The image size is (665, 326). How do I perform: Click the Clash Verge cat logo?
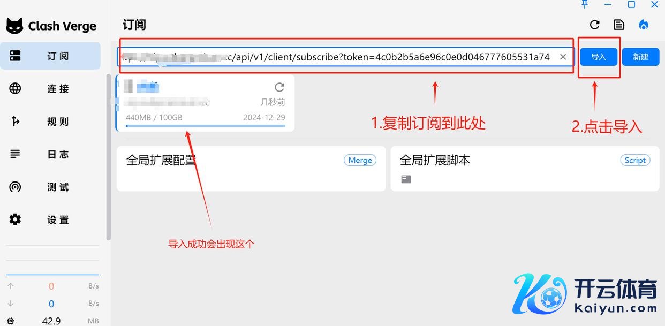[14, 26]
